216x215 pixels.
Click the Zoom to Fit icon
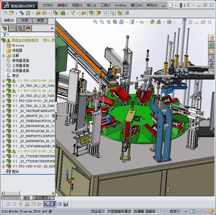(x=96, y=22)
